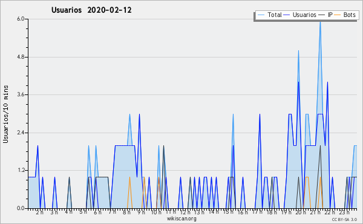Click the y-axis value '6.0'

21,19
